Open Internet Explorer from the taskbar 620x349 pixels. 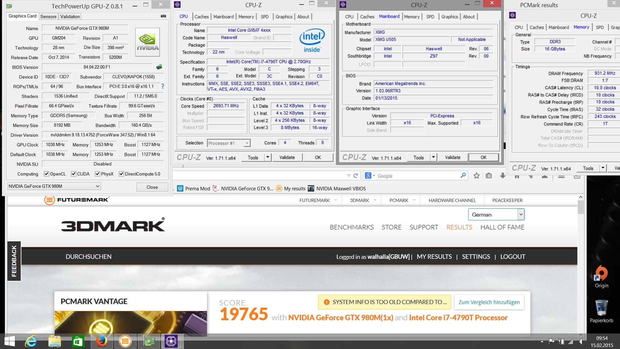point(31,341)
